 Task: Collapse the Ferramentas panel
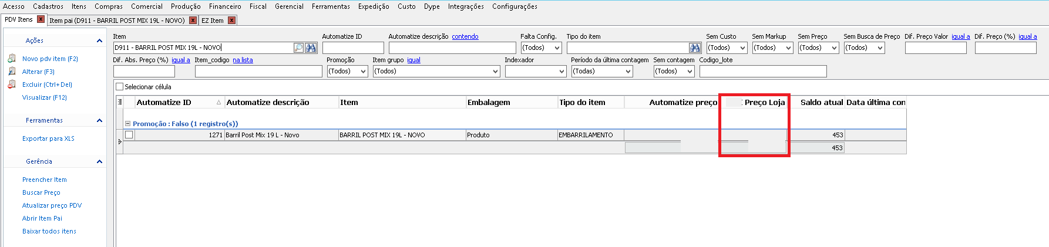coord(99,120)
